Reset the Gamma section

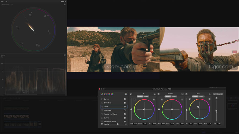pos(159,94)
